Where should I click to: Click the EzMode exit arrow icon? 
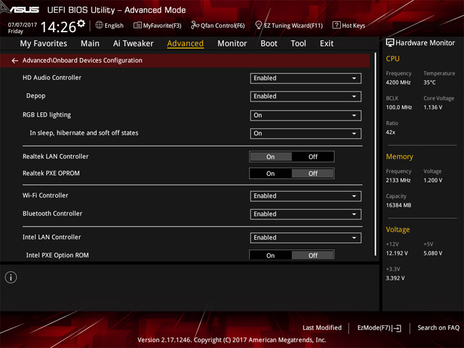pos(397,328)
